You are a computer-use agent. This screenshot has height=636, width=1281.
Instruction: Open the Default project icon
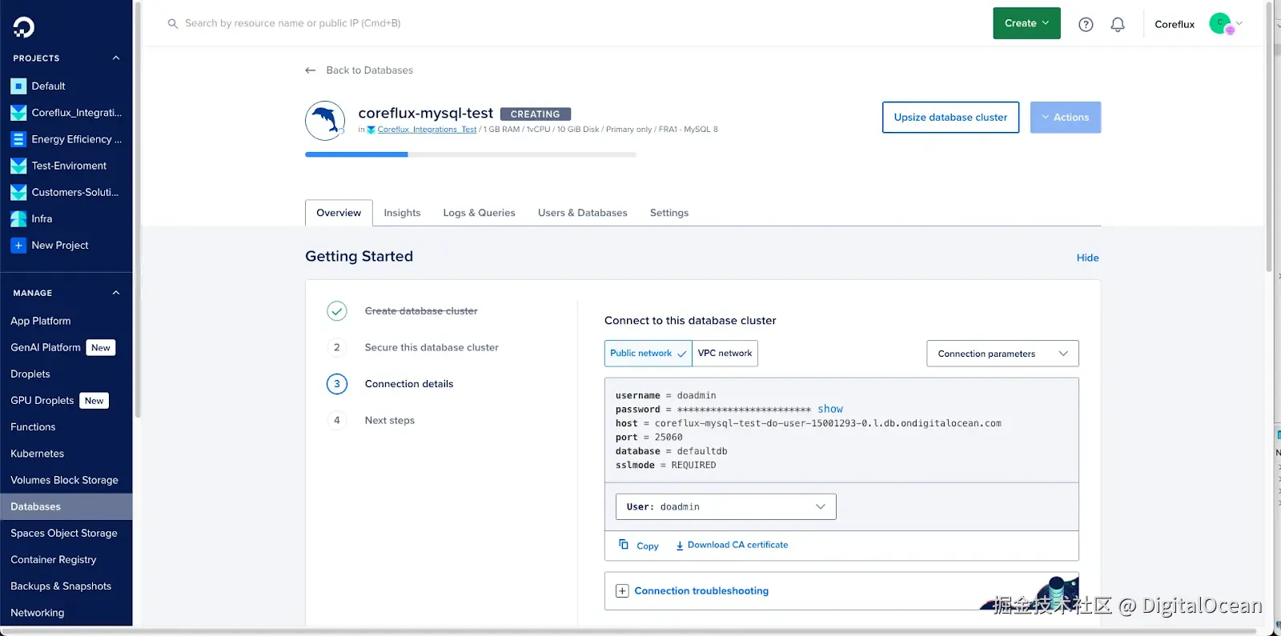point(18,86)
